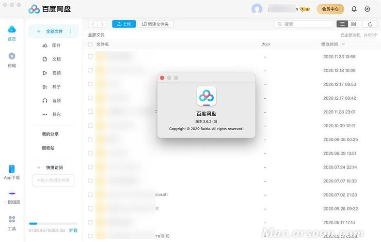The height and width of the screenshot is (242, 381).
Task: Open the settings gear icon
Action: tap(367, 9)
